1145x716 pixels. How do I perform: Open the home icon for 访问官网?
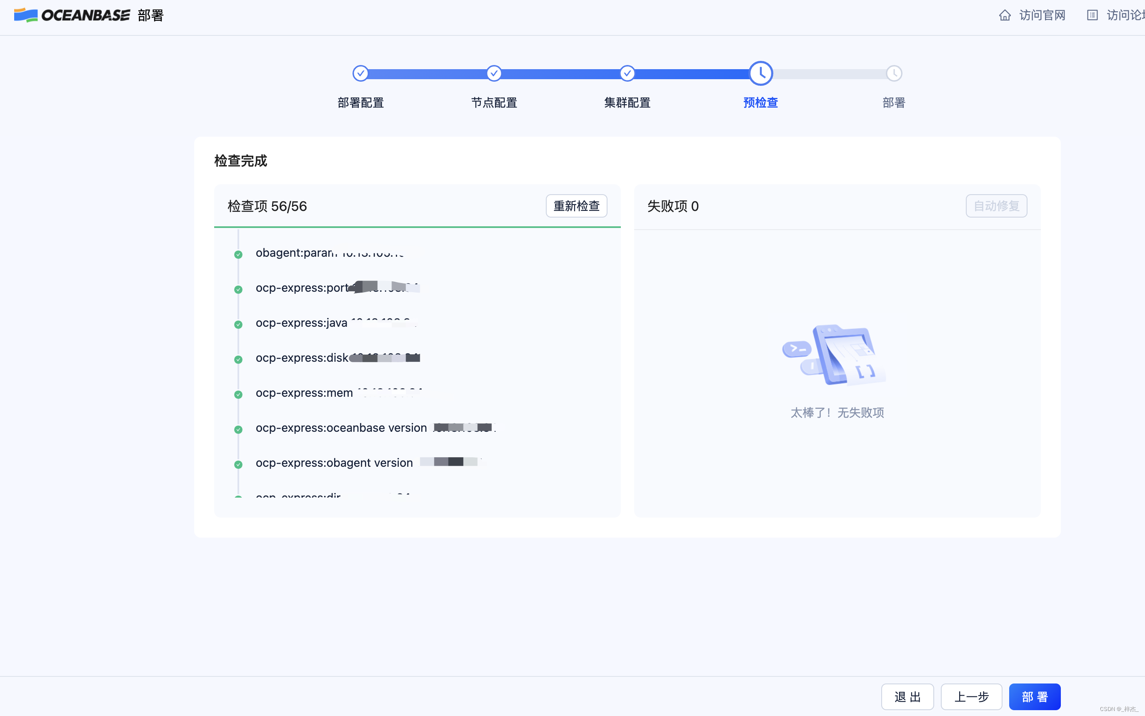(x=1005, y=15)
